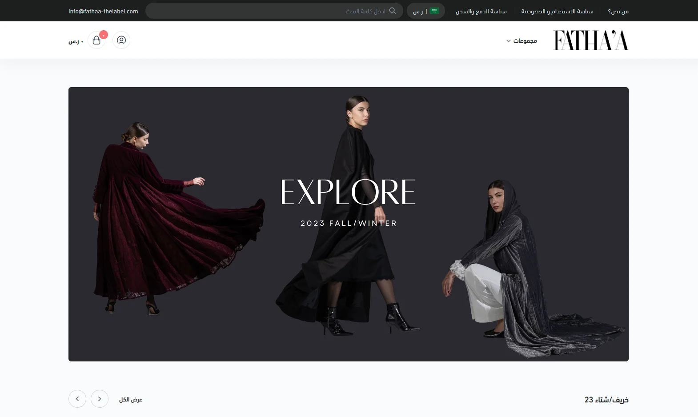Click the خريف/شتاء 23 section heading
Screen dimensions: 698x417
606,400
